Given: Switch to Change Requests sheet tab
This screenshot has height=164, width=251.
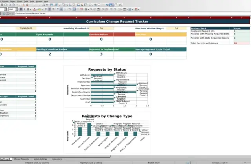Looking at the screenshot, I should click(21, 159).
